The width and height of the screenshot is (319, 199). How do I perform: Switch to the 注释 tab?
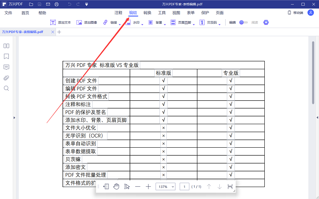coord(118,13)
